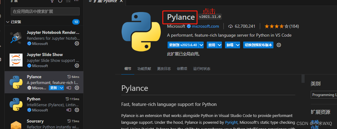Image resolution: width=337 pixels, height=129 pixels.
Task: Switch to the 细节 tab
Action: tap(128, 69)
